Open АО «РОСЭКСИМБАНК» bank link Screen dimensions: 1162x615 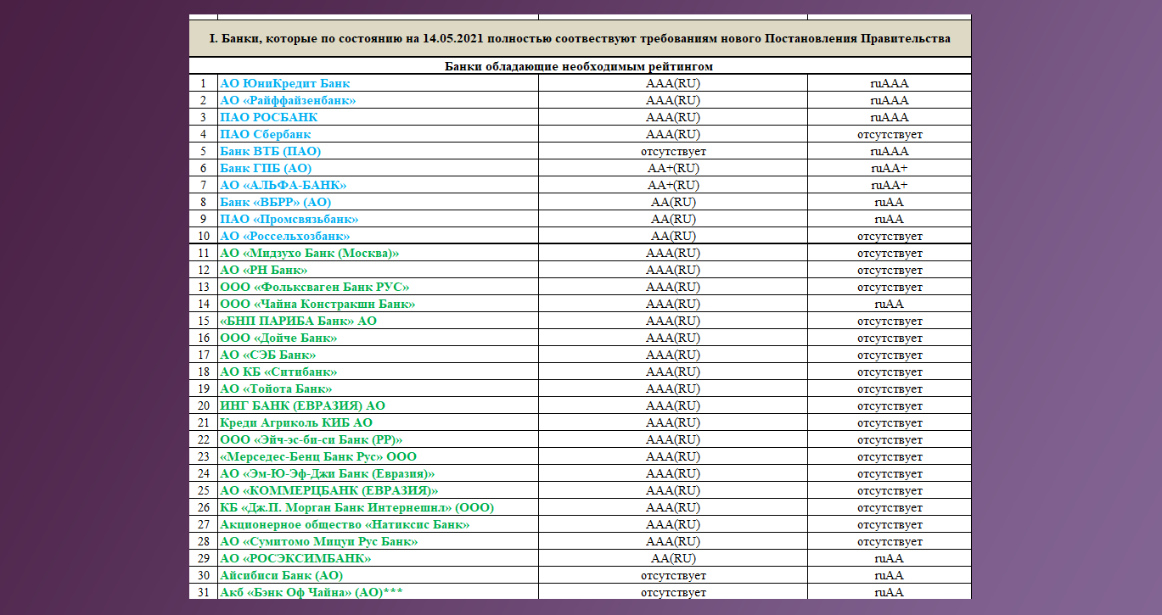pos(295,558)
